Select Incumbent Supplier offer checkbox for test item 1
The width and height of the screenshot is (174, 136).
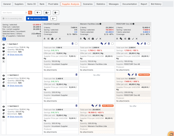(76, 44)
